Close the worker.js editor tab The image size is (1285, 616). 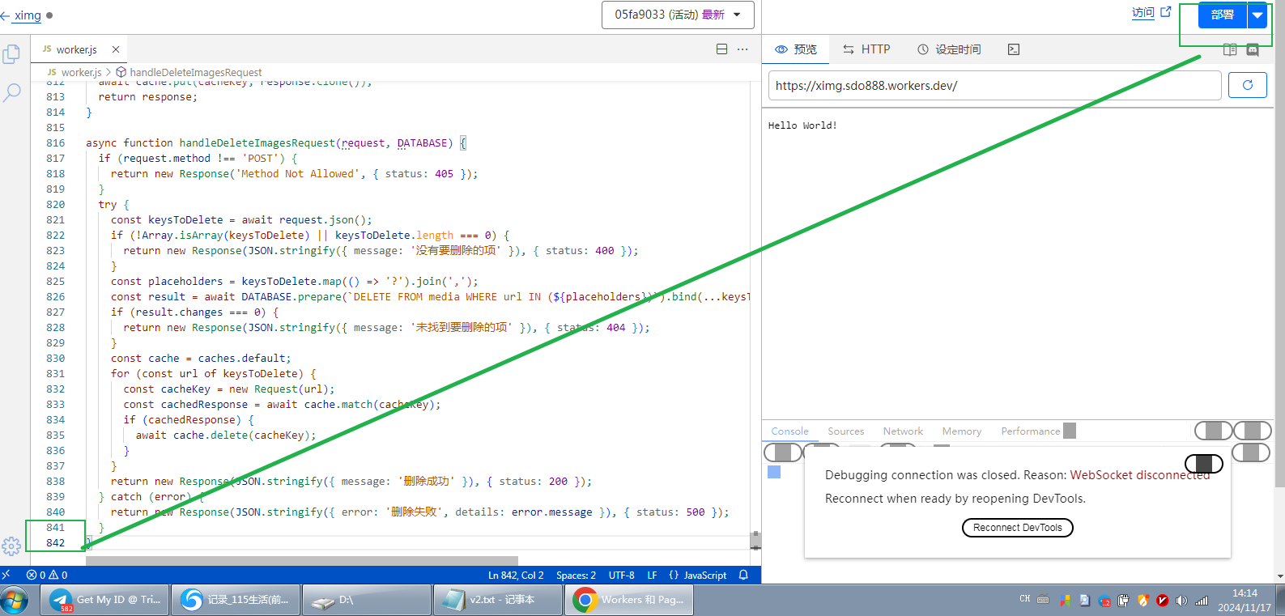[x=116, y=49]
